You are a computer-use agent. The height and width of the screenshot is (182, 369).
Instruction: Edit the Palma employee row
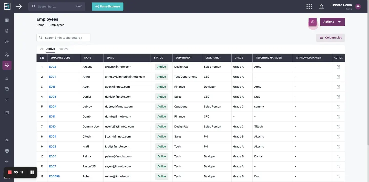coord(338,156)
